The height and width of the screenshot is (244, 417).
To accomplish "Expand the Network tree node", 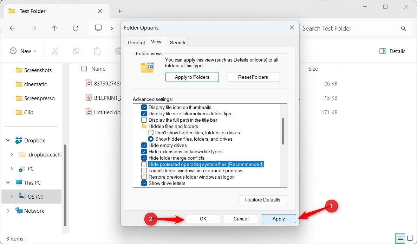I will [x=8, y=211].
